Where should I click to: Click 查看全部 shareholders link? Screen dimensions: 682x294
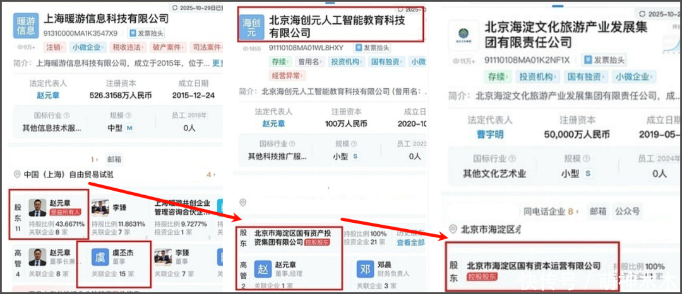pyautogui.click(x=410, y=242)
